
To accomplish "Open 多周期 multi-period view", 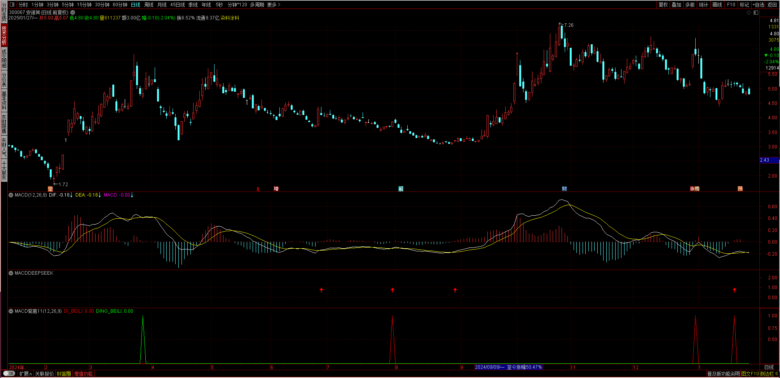I will coord(257,5).
